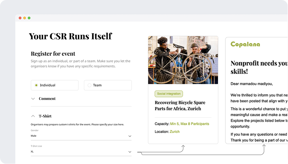Image resolution: width=288 pixels, height=164 pixels.
Task: Click the Zurich location link
Action: tap(174, 132)
